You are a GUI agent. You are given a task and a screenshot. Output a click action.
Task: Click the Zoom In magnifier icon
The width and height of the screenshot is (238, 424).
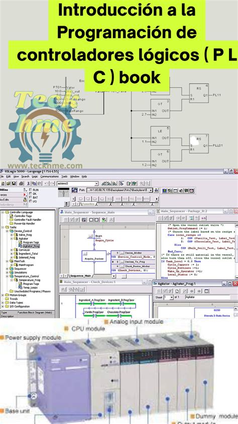[x=142, y=184]
